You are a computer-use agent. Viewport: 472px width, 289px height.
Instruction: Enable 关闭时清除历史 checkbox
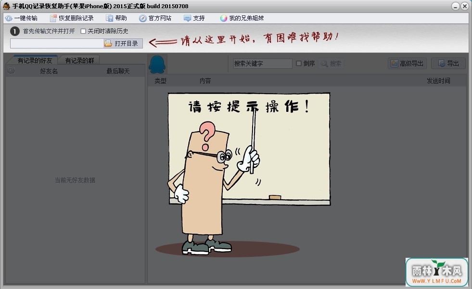pos(83,31)
